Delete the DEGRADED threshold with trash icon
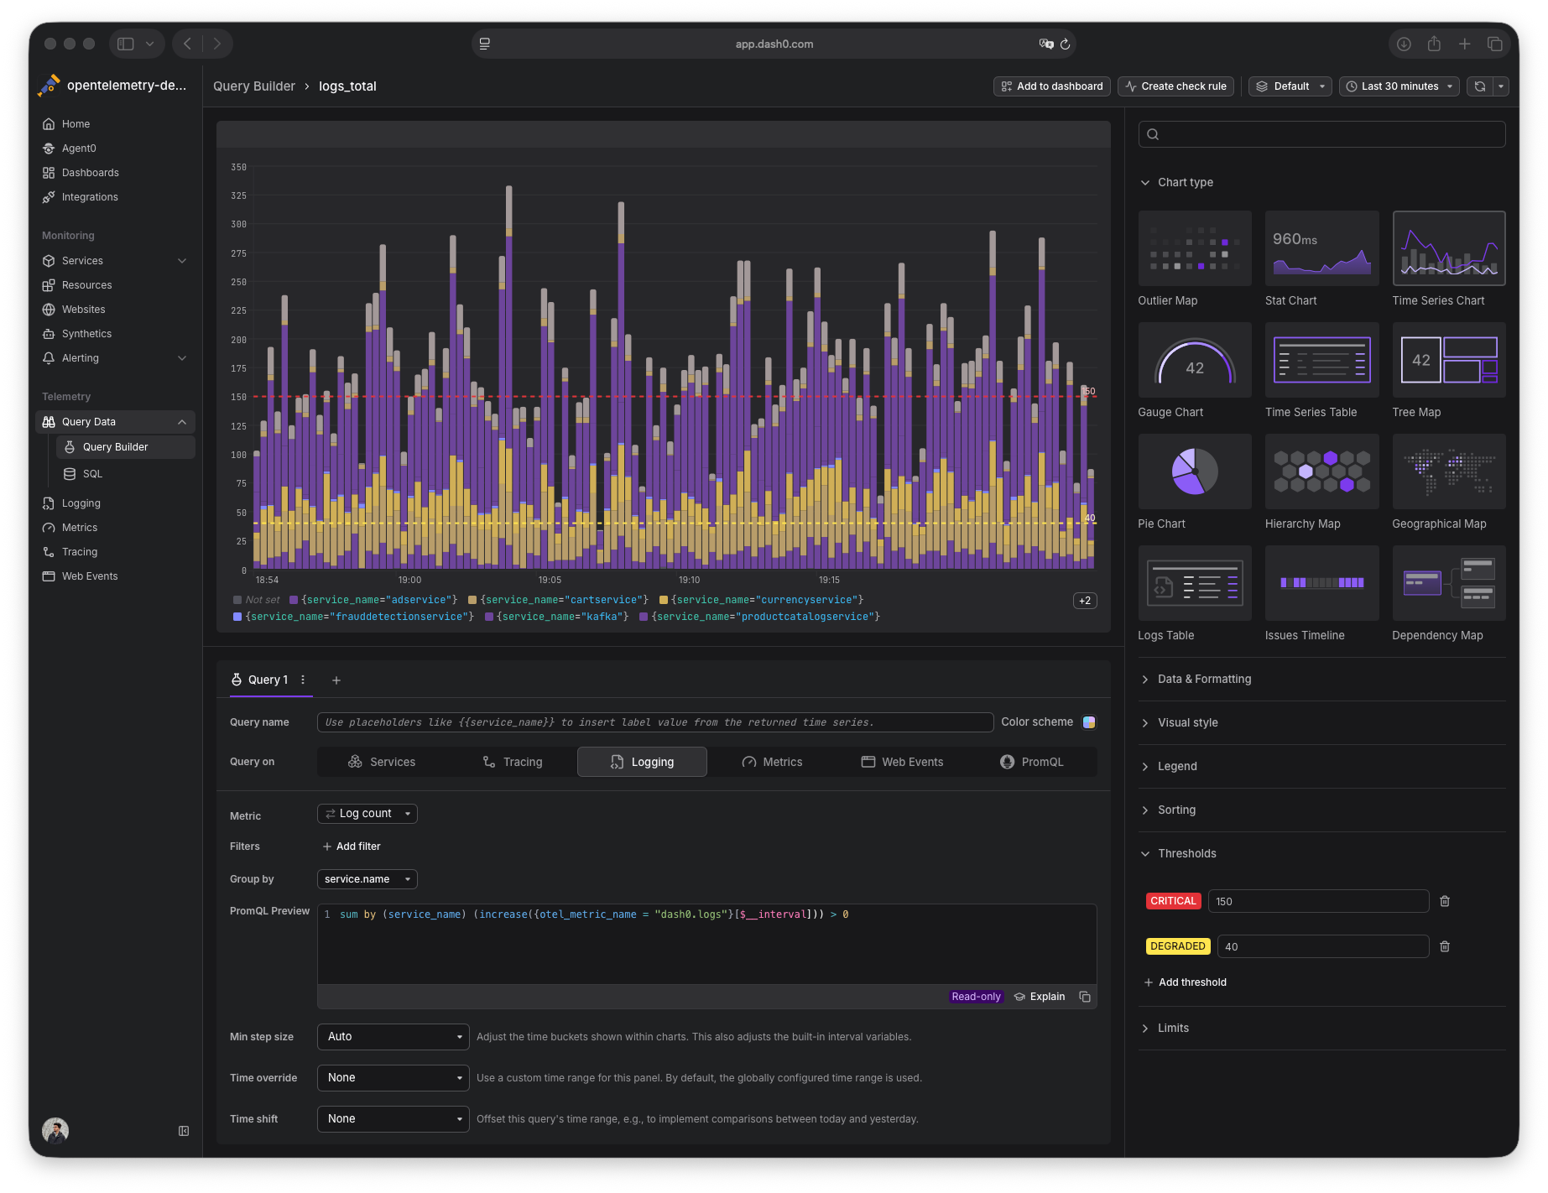The image size is (1548, 1193). 1444,946
